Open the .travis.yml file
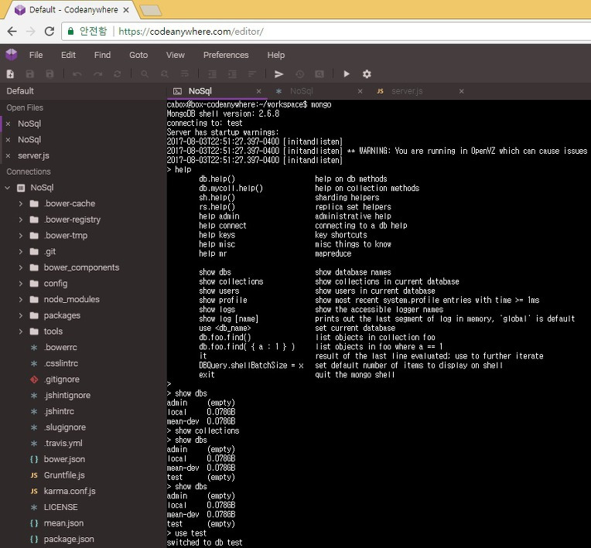The height and width of the screenshot is (548, 591). click(x=63, y=444)
